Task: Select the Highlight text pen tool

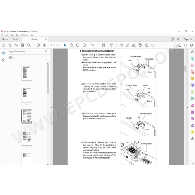Action: [128, 45]
